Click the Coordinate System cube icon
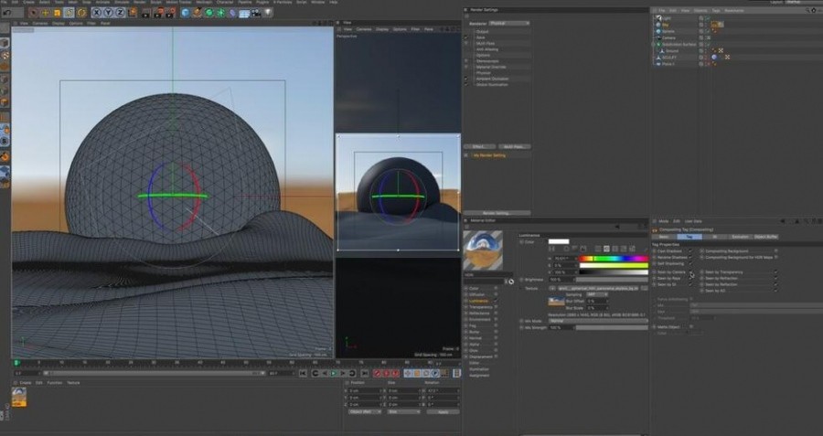 133,13
